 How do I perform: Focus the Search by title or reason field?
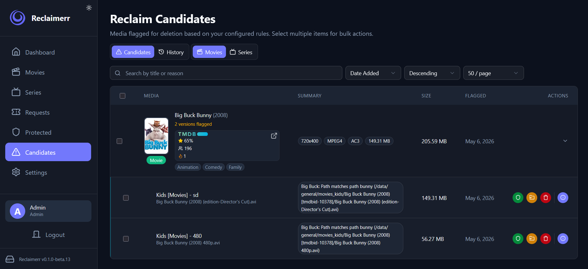[226, 73]
